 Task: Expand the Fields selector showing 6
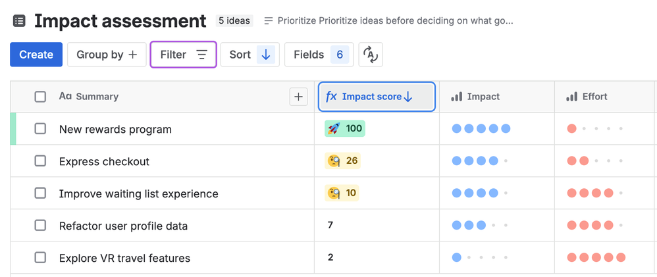(319, 55)
